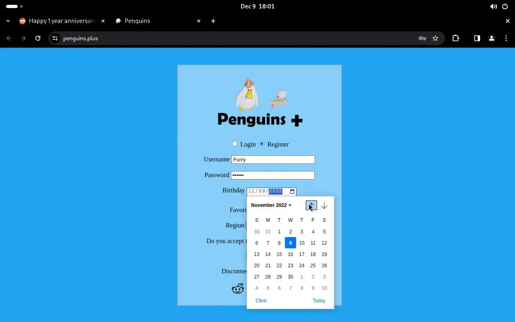Expand the November 2022 month-year dropdown
Image resolution: width=515 pixels, height=322 pixels.
point(271,205)
